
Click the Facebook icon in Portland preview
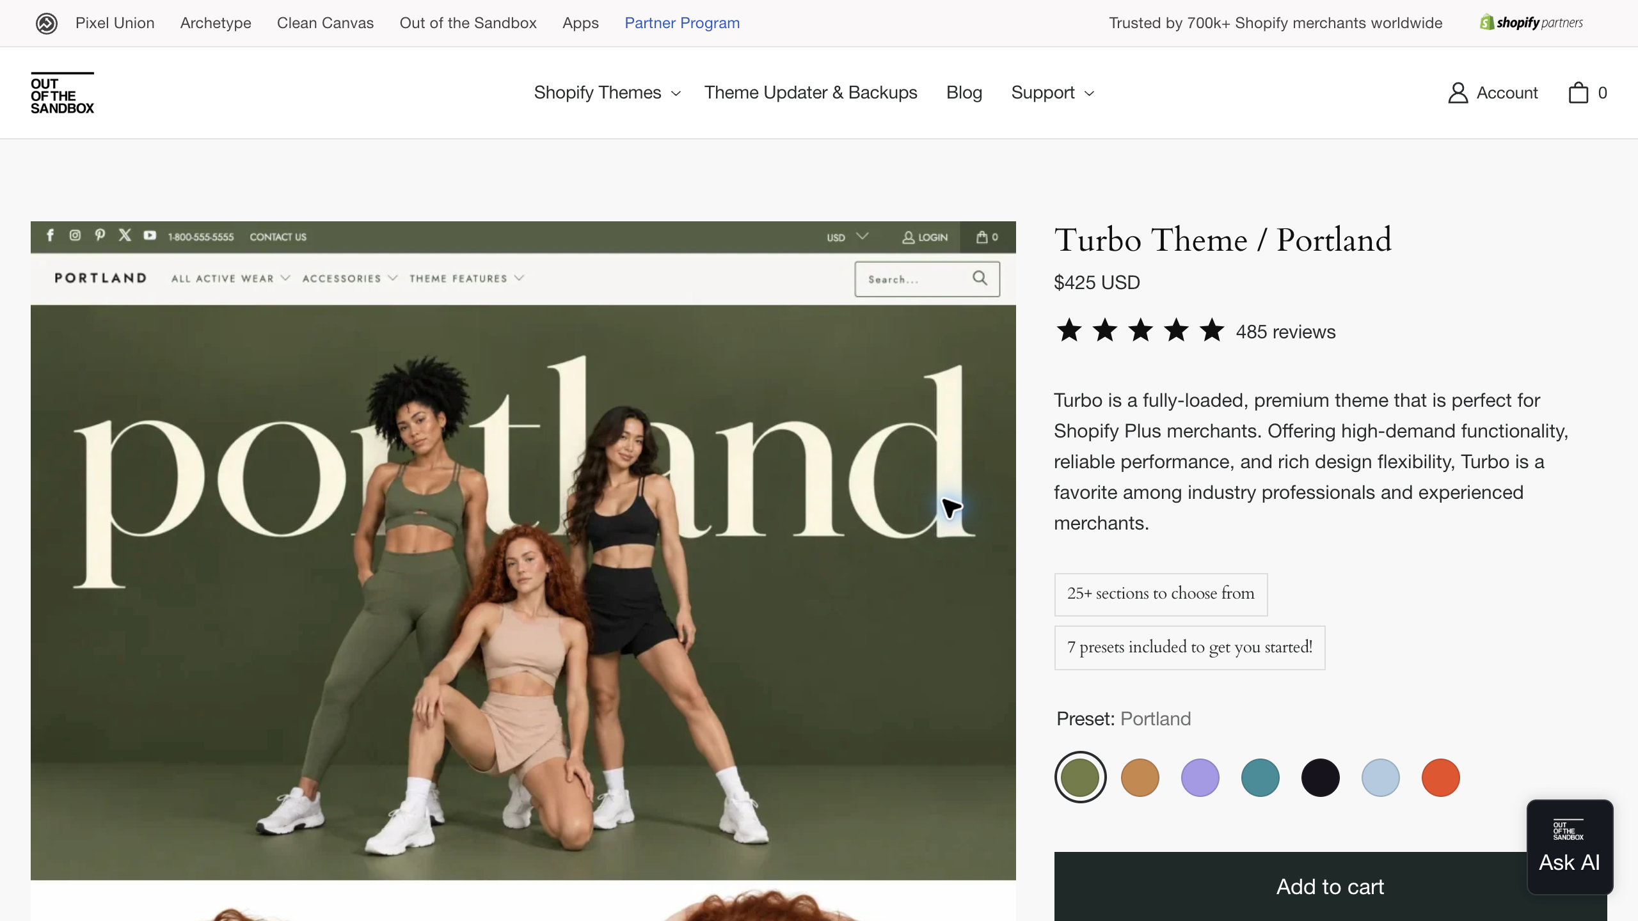tap(50, 235)
